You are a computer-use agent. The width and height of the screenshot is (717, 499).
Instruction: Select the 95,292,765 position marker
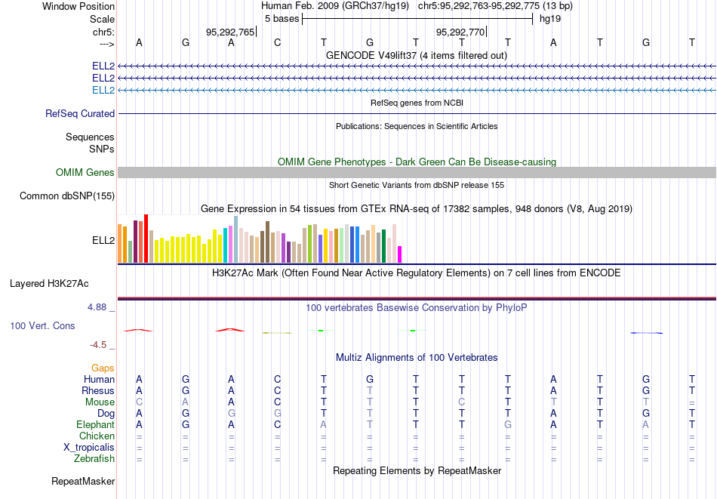pos(230,32)
